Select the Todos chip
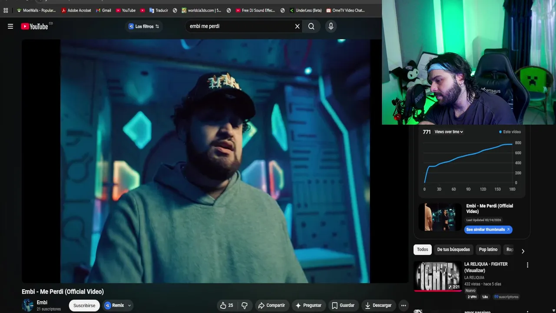The height and width of the screenshot is (313, 556). 422,250
